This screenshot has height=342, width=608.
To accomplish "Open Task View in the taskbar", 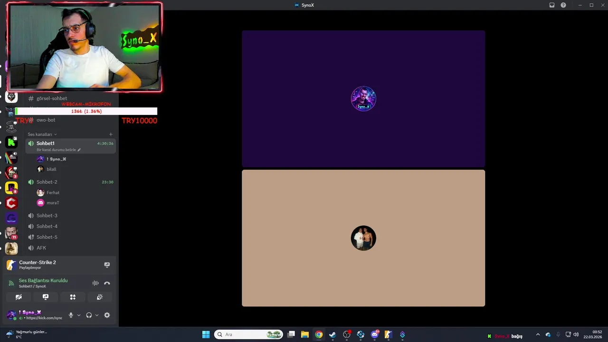I will click(x=291, y=334).
